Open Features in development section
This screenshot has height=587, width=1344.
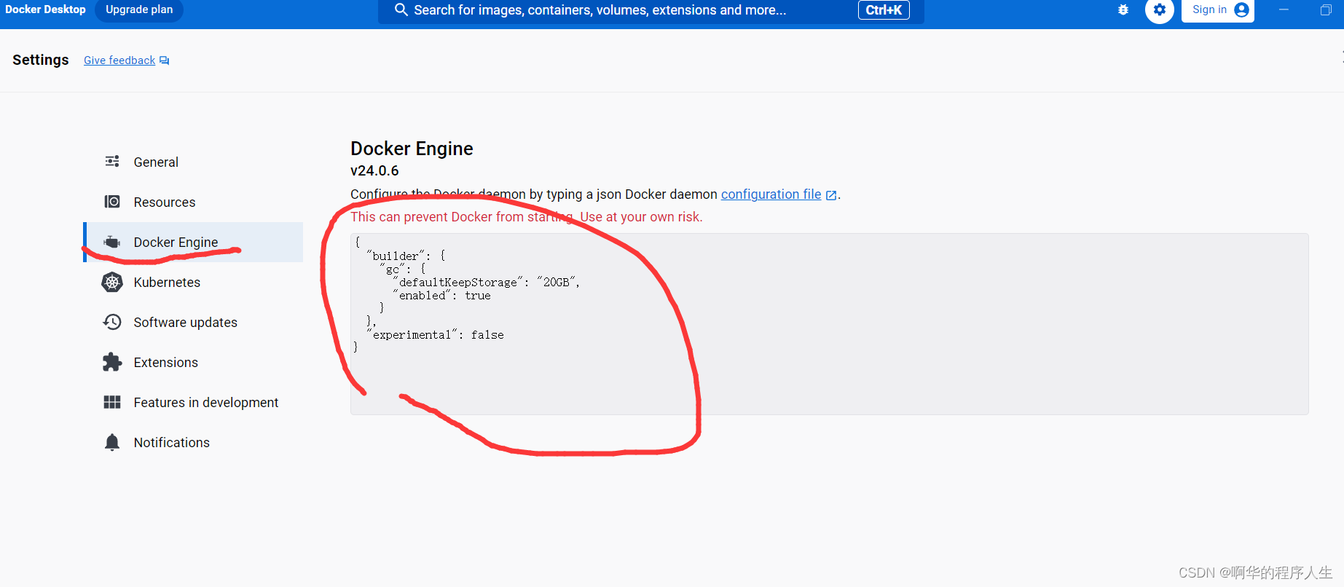tap(193, 402)
